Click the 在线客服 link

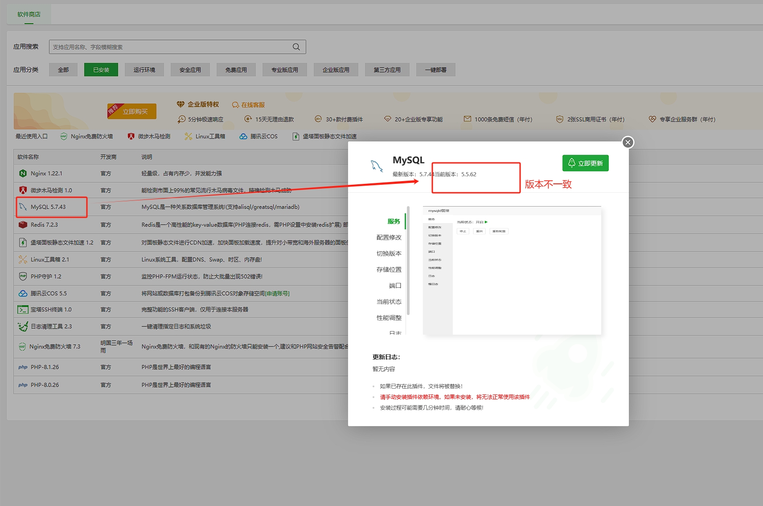click(253, 105)
